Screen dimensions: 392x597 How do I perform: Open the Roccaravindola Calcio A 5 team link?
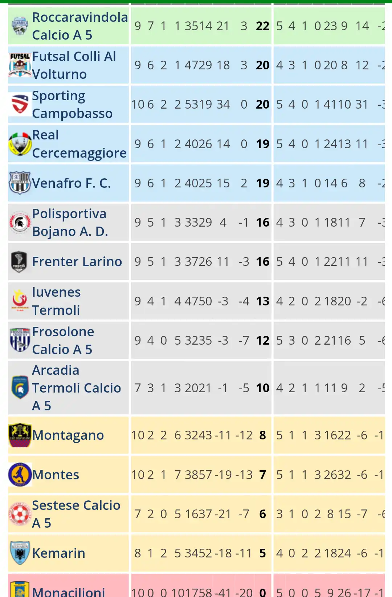click(80, 26)
